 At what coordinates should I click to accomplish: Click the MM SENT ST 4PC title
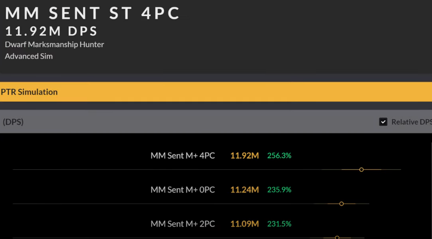(x=92, y=13)
